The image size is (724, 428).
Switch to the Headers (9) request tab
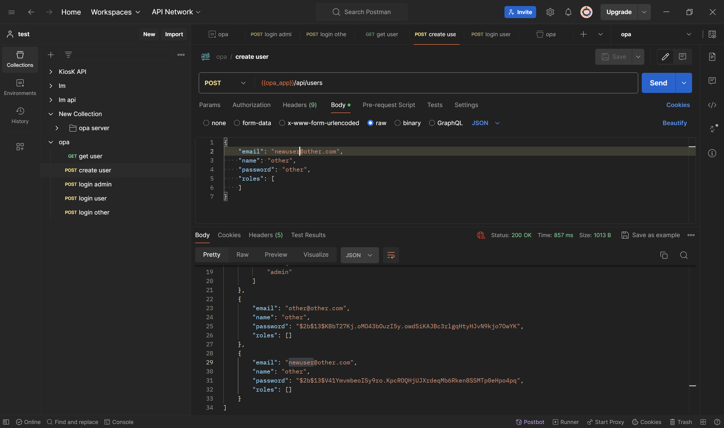(299, 105)
